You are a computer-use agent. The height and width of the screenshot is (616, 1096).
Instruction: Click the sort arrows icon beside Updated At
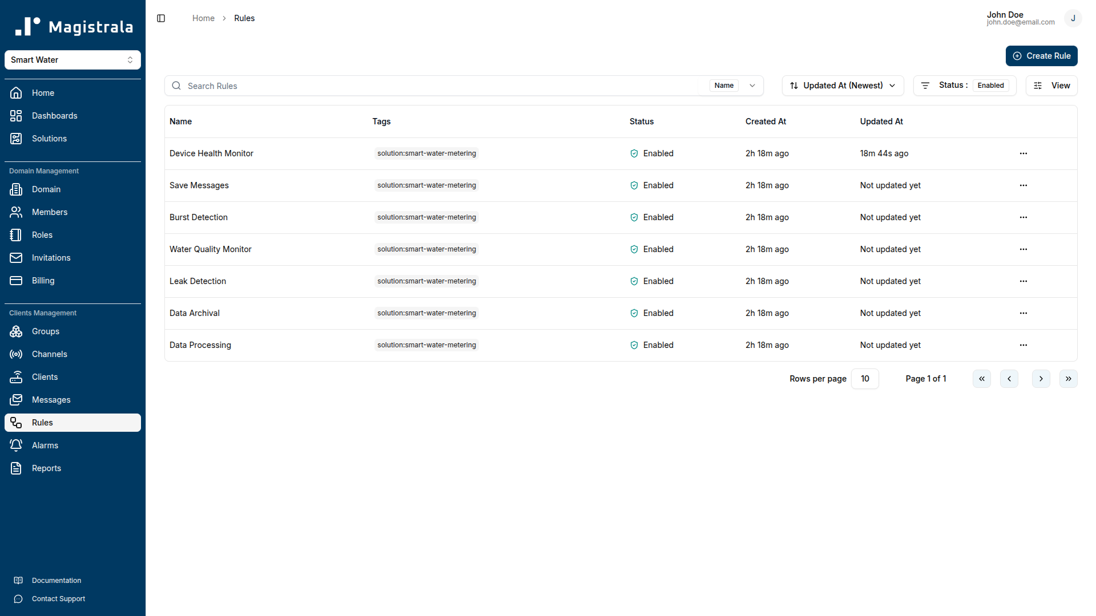point(794,86)
